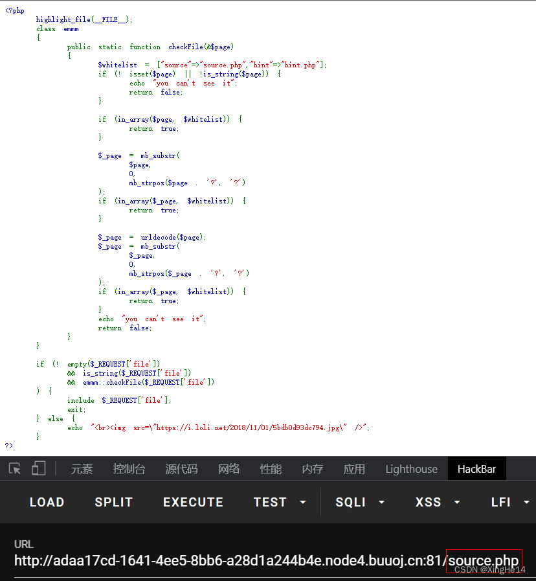
Task: Activate the SPLIT function in HackBar
Action: pyautogui.click(x=113, y=502)
